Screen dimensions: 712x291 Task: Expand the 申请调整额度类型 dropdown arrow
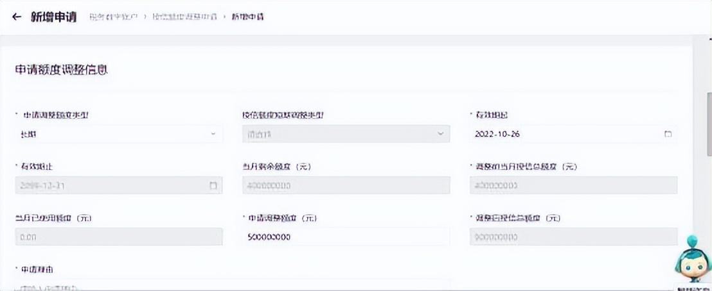pos(213,134)
